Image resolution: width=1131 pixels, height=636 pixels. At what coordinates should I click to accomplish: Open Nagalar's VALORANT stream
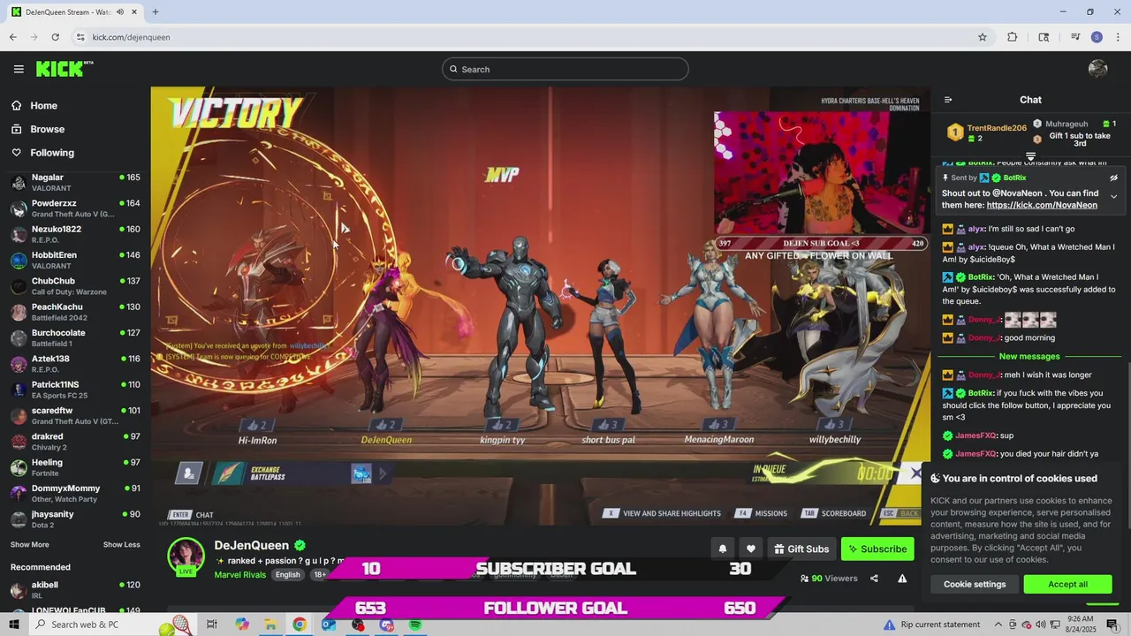[75, 183]
